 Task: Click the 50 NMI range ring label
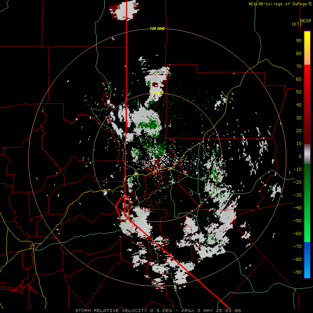pyautogui.click(x=157, y=93)
